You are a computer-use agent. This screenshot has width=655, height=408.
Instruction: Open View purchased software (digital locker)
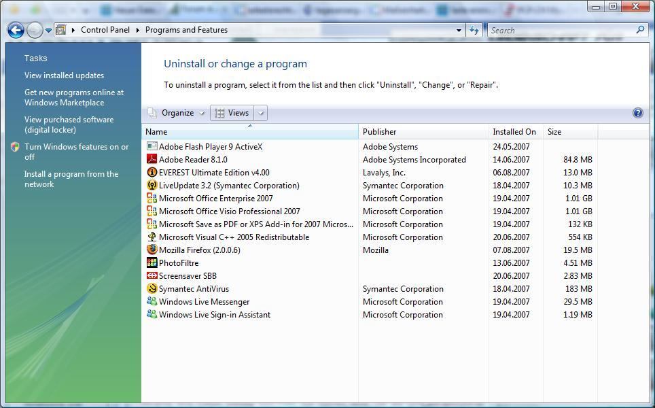click(69, 124)
